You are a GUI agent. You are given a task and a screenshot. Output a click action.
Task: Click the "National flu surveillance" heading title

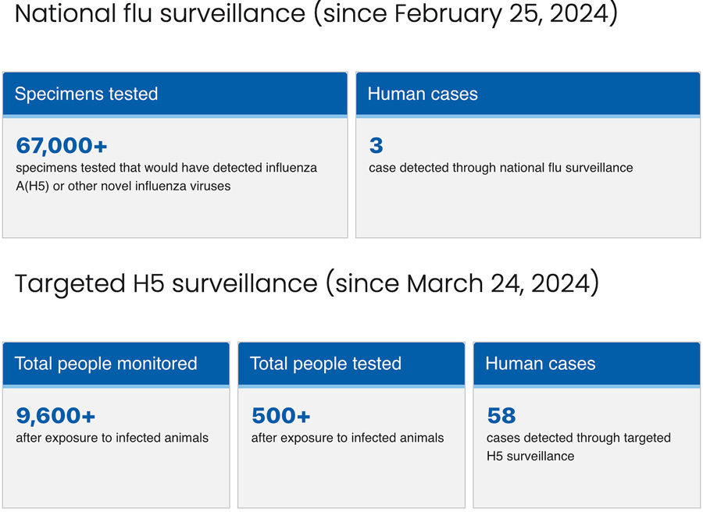(160, 14)
